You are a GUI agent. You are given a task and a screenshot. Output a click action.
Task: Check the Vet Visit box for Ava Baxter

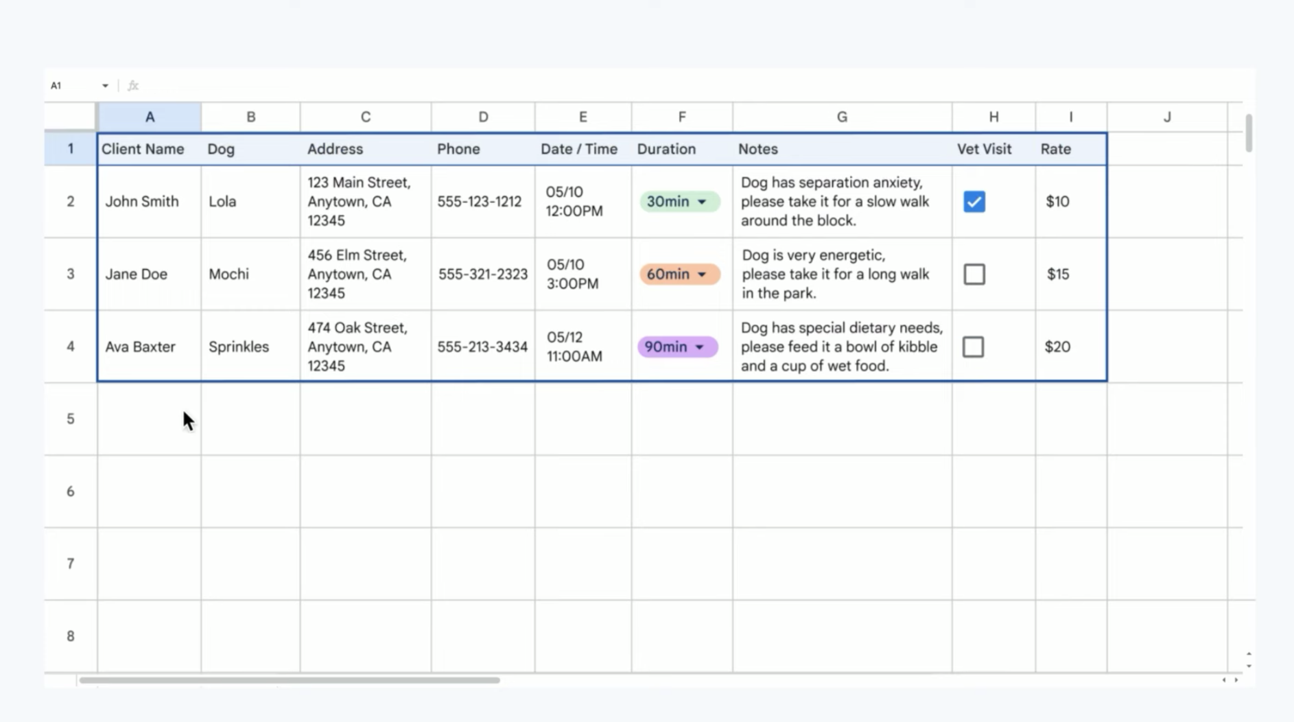973,347
